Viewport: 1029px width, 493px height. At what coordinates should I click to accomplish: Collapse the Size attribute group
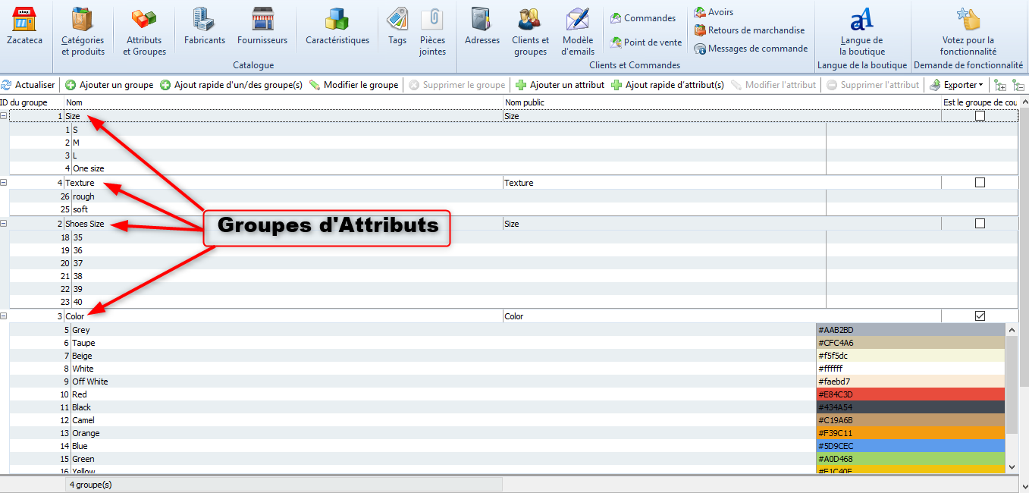pyautogui.click(x=4, y=116)
